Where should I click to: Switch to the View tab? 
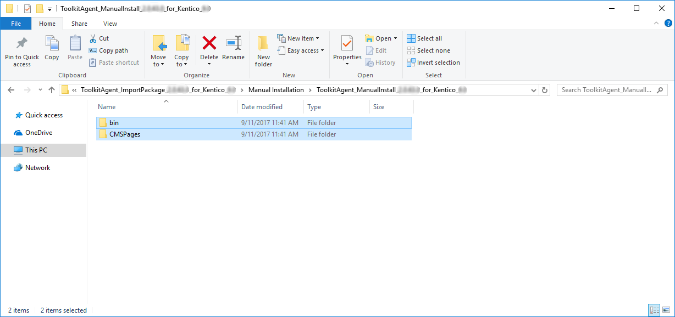pos(110,24)
